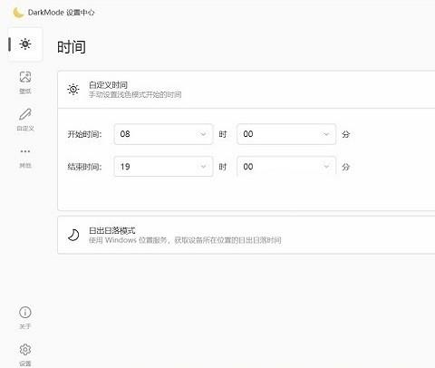The width and height of the screenshot is (435, 368).
Task: Click the 时间 page heading
Action: [72, 47]
